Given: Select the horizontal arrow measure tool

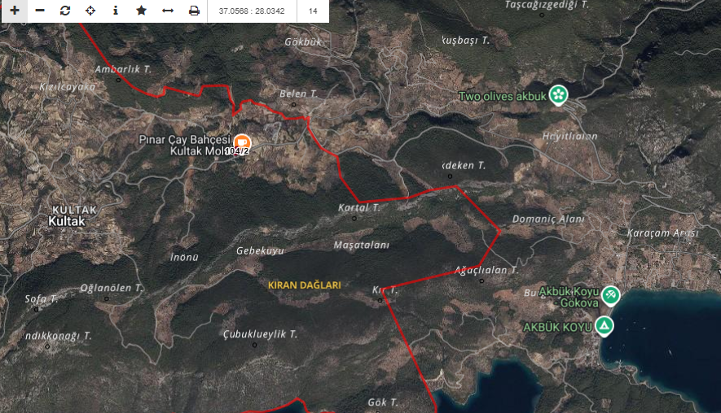Looking at the screenshot, I should click(167, 11).
